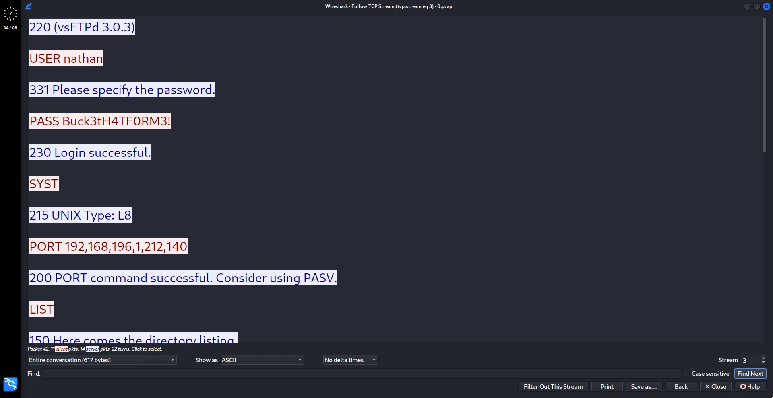Click the Save as... button
Screen dimensions: 773x398
pos(643,386)
